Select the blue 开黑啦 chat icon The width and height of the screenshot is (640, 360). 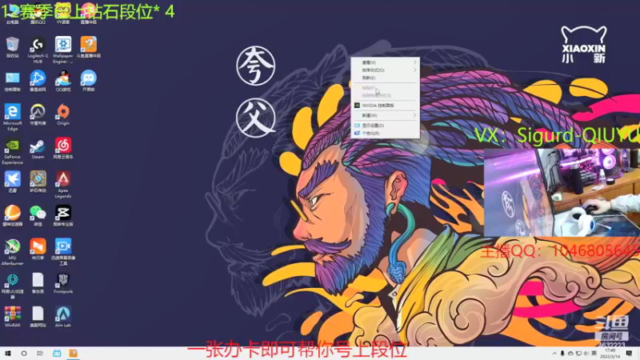(x=89, y=82)
